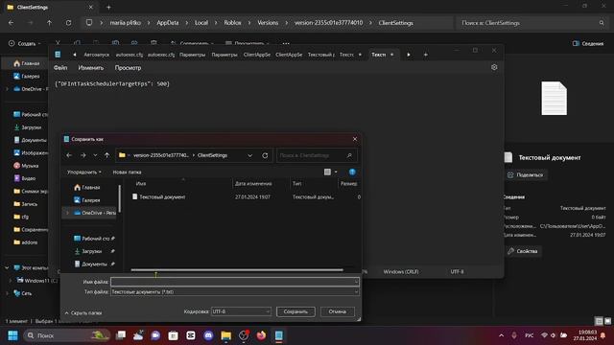
Task: Open the CapCut taskbar icon
Action: point(191,335)
